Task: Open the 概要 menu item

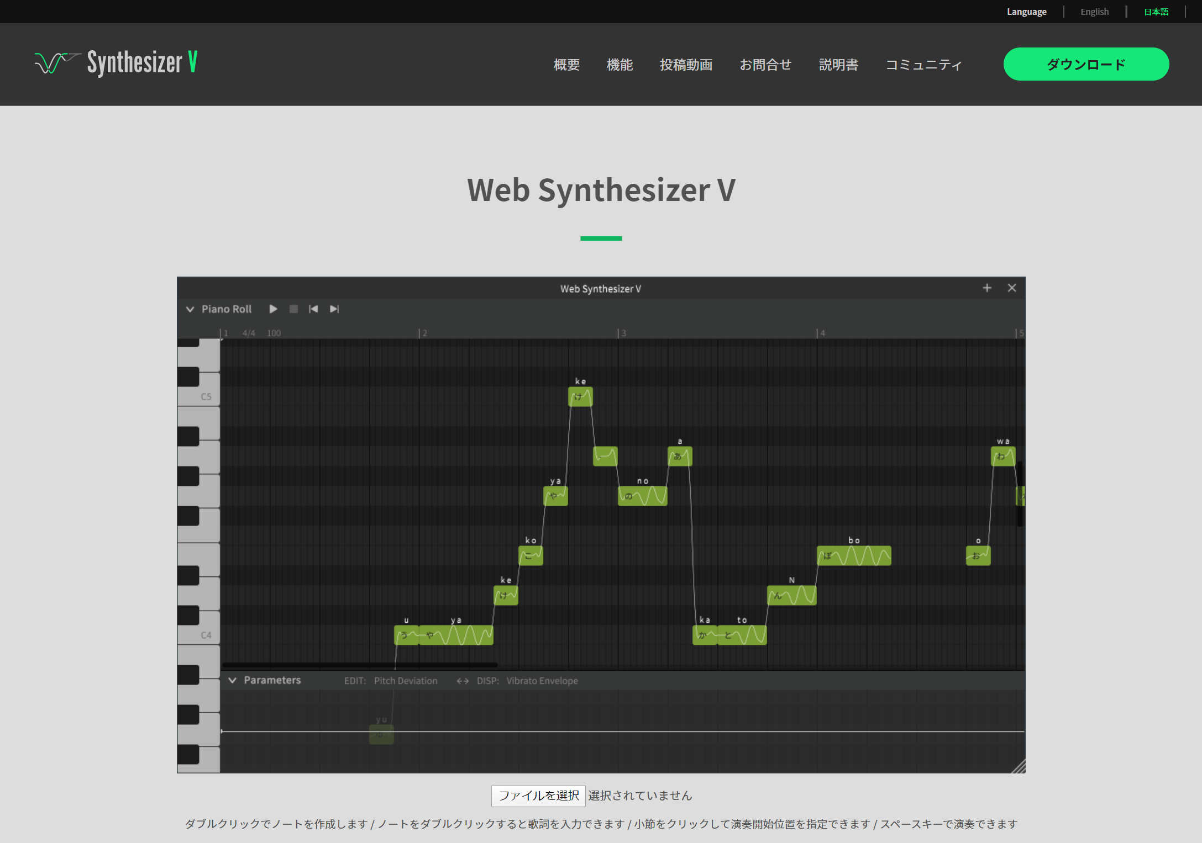Action: point(566,65)
